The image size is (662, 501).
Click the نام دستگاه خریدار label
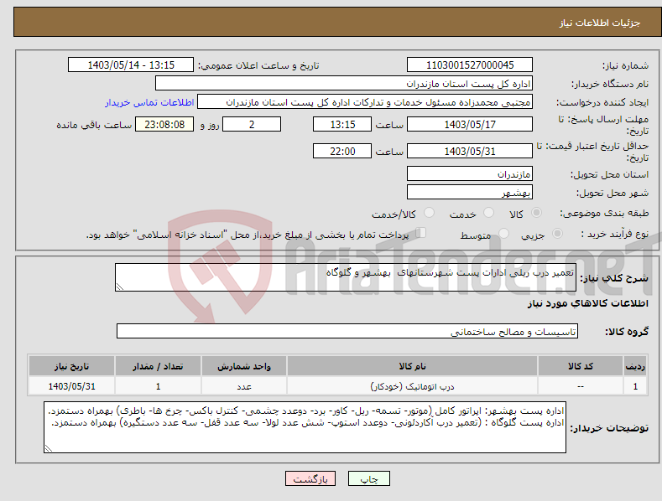610,84
